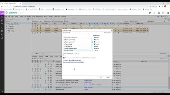Untick the Friday backup day checkbox
The width and height of the screenshot is (170, 95).
[94, 46]
